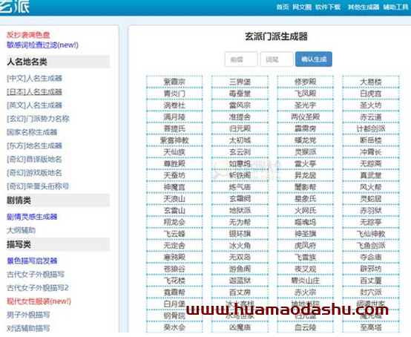Image resolution: width=411 pixels, height=337 pixels.
Task: Select the generated name 紫霞宗
Action: click(174, 82)
